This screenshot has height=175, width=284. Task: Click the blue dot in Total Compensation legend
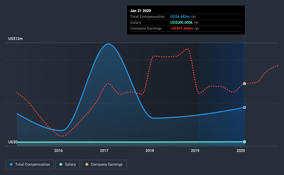pyautogui.click(x=11, y=164)
